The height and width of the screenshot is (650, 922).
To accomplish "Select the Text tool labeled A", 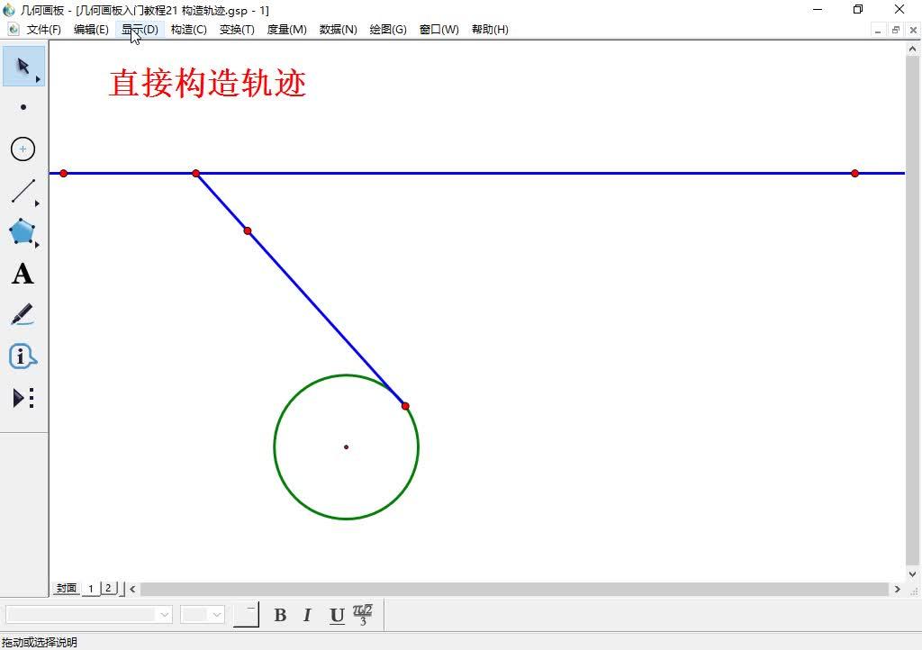I will [x=23, y=274].
